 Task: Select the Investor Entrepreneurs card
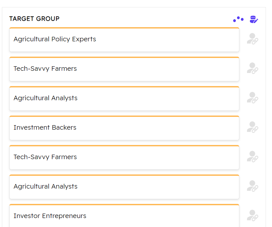pyautogui.click(x=160, y=216)
